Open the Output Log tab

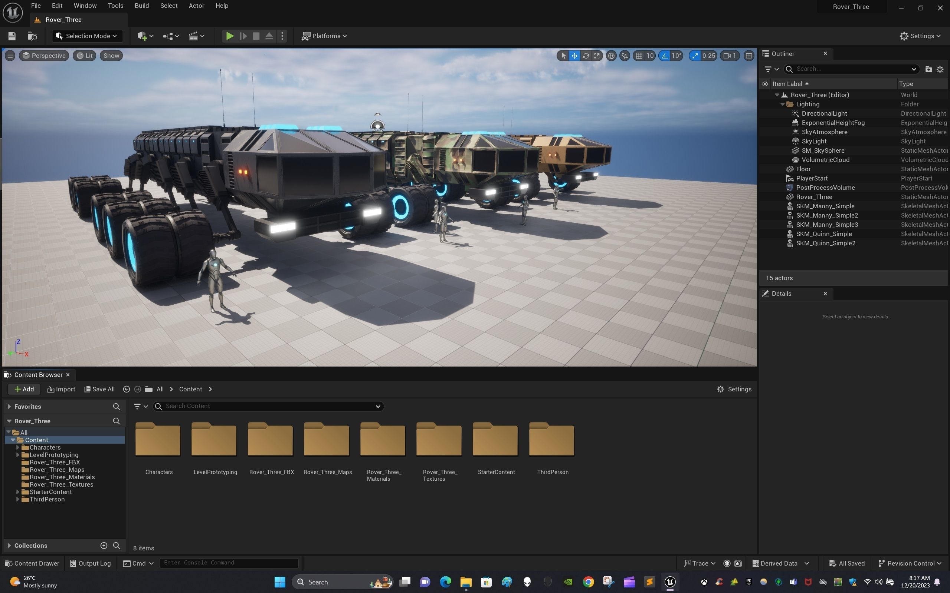click(x=90, y=563)
